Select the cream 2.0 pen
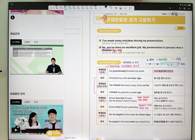Viewport: 195px width, 140px height. click(61, 7)
